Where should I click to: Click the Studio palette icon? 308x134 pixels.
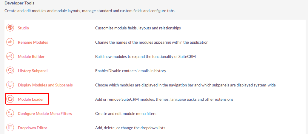tap(10, 28)
